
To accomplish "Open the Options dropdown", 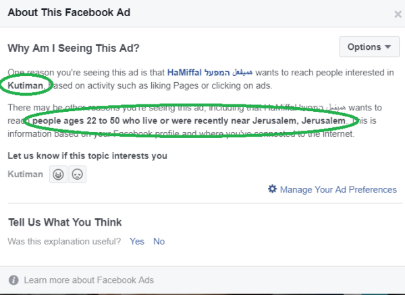I will (x=368, y=47).
